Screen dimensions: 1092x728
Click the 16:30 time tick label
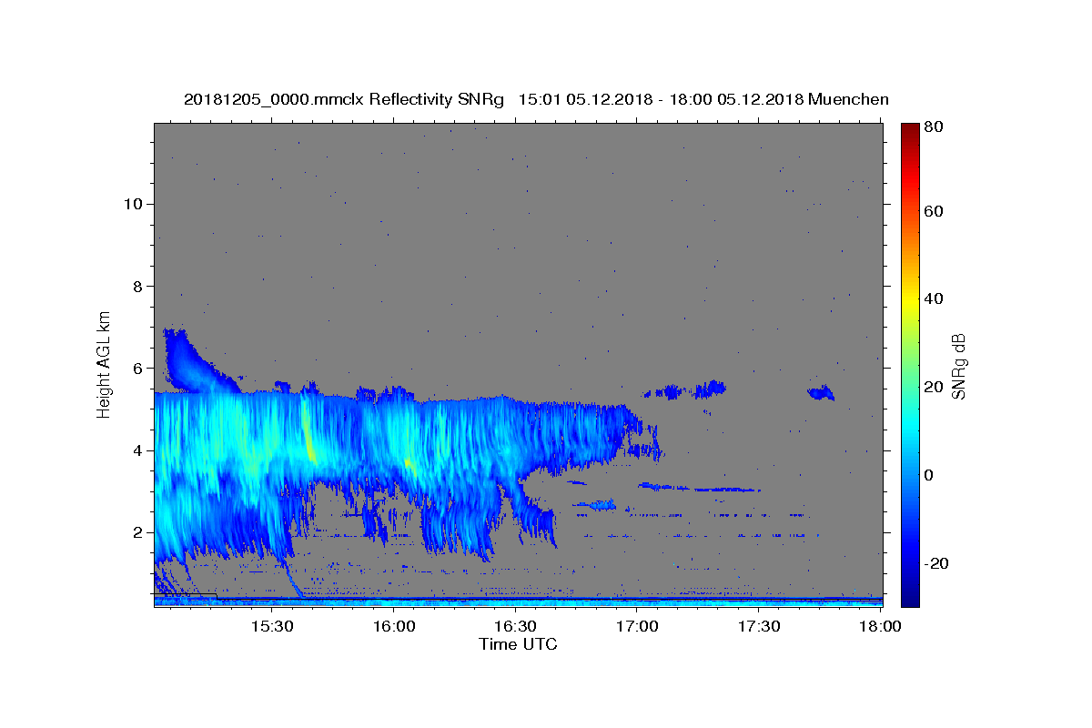pyautogui.click(x=515, y=627)
